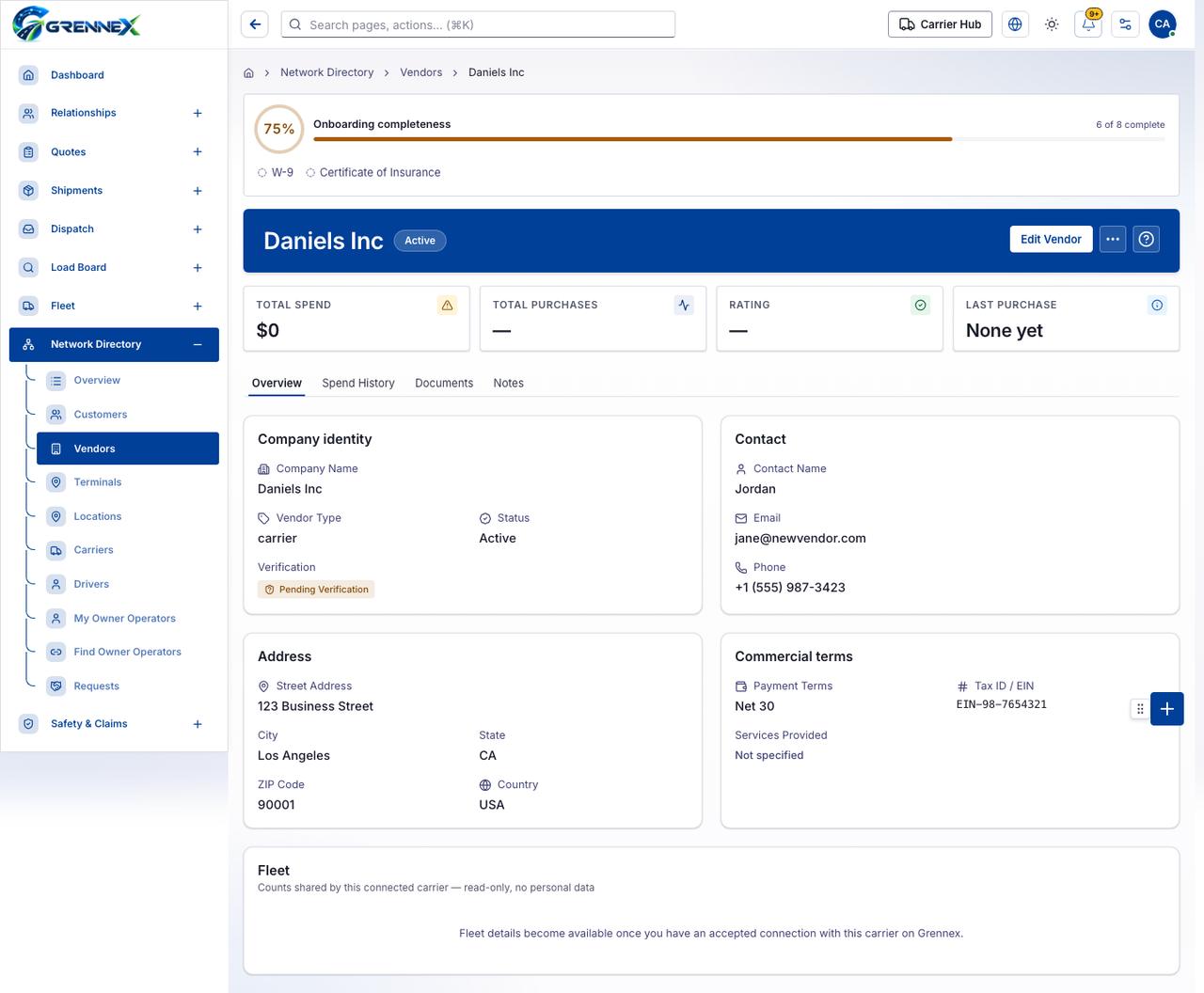The width and height of the screenshot is (1204, 993).
Task: Open the vendor more-options ellipsis button
Action: tap(1113, 239)
